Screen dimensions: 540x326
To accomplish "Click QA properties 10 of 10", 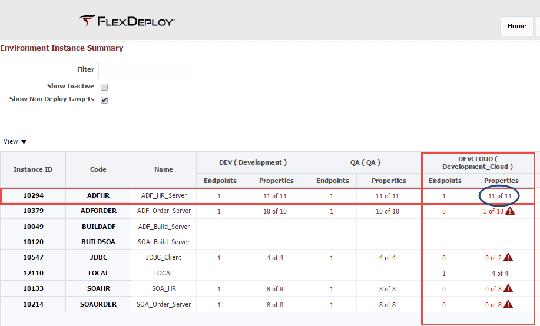I will pos(387,211).
